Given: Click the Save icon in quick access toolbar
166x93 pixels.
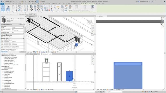Looking at the screenshot, I should [x=8, y=2].
